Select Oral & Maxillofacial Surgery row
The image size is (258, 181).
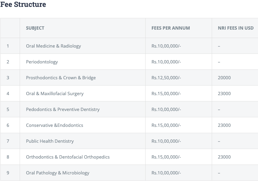click(x=55, y=94)
